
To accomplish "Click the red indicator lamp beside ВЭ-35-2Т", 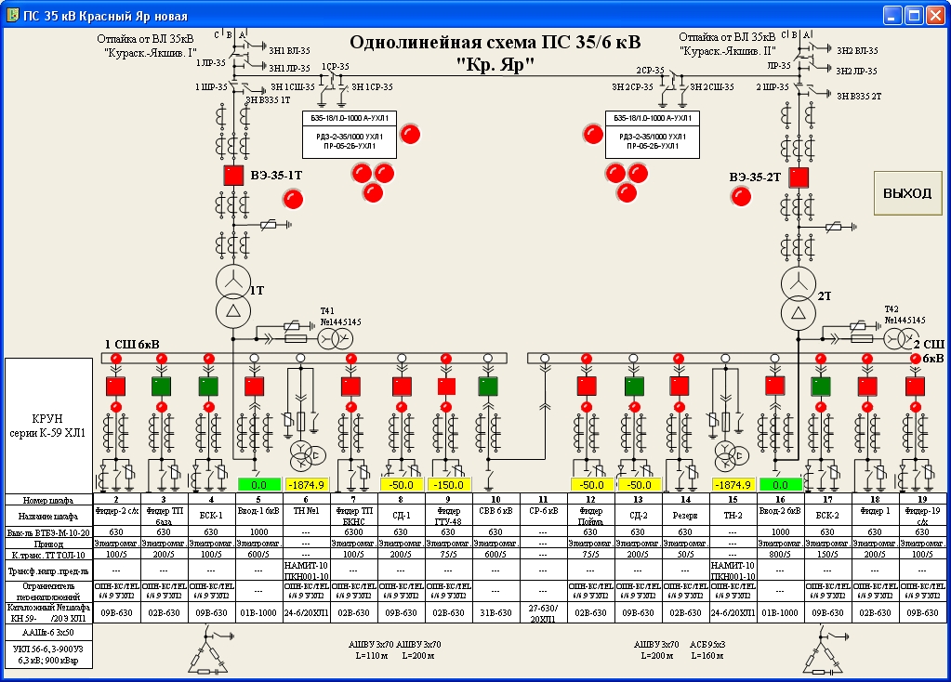I will pyautogui.click(x=741, y=196).
